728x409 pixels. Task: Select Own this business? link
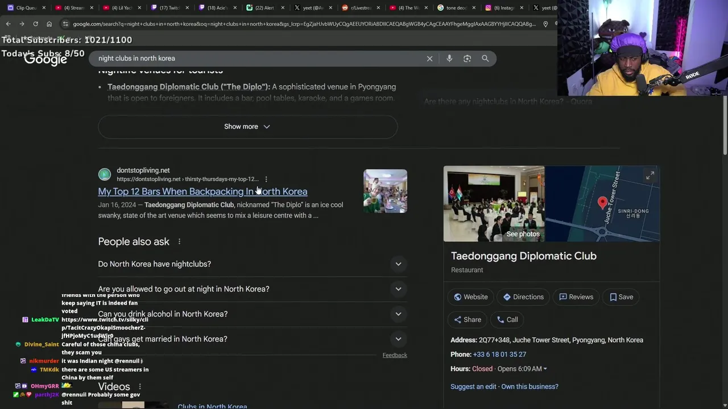point(530,387)
